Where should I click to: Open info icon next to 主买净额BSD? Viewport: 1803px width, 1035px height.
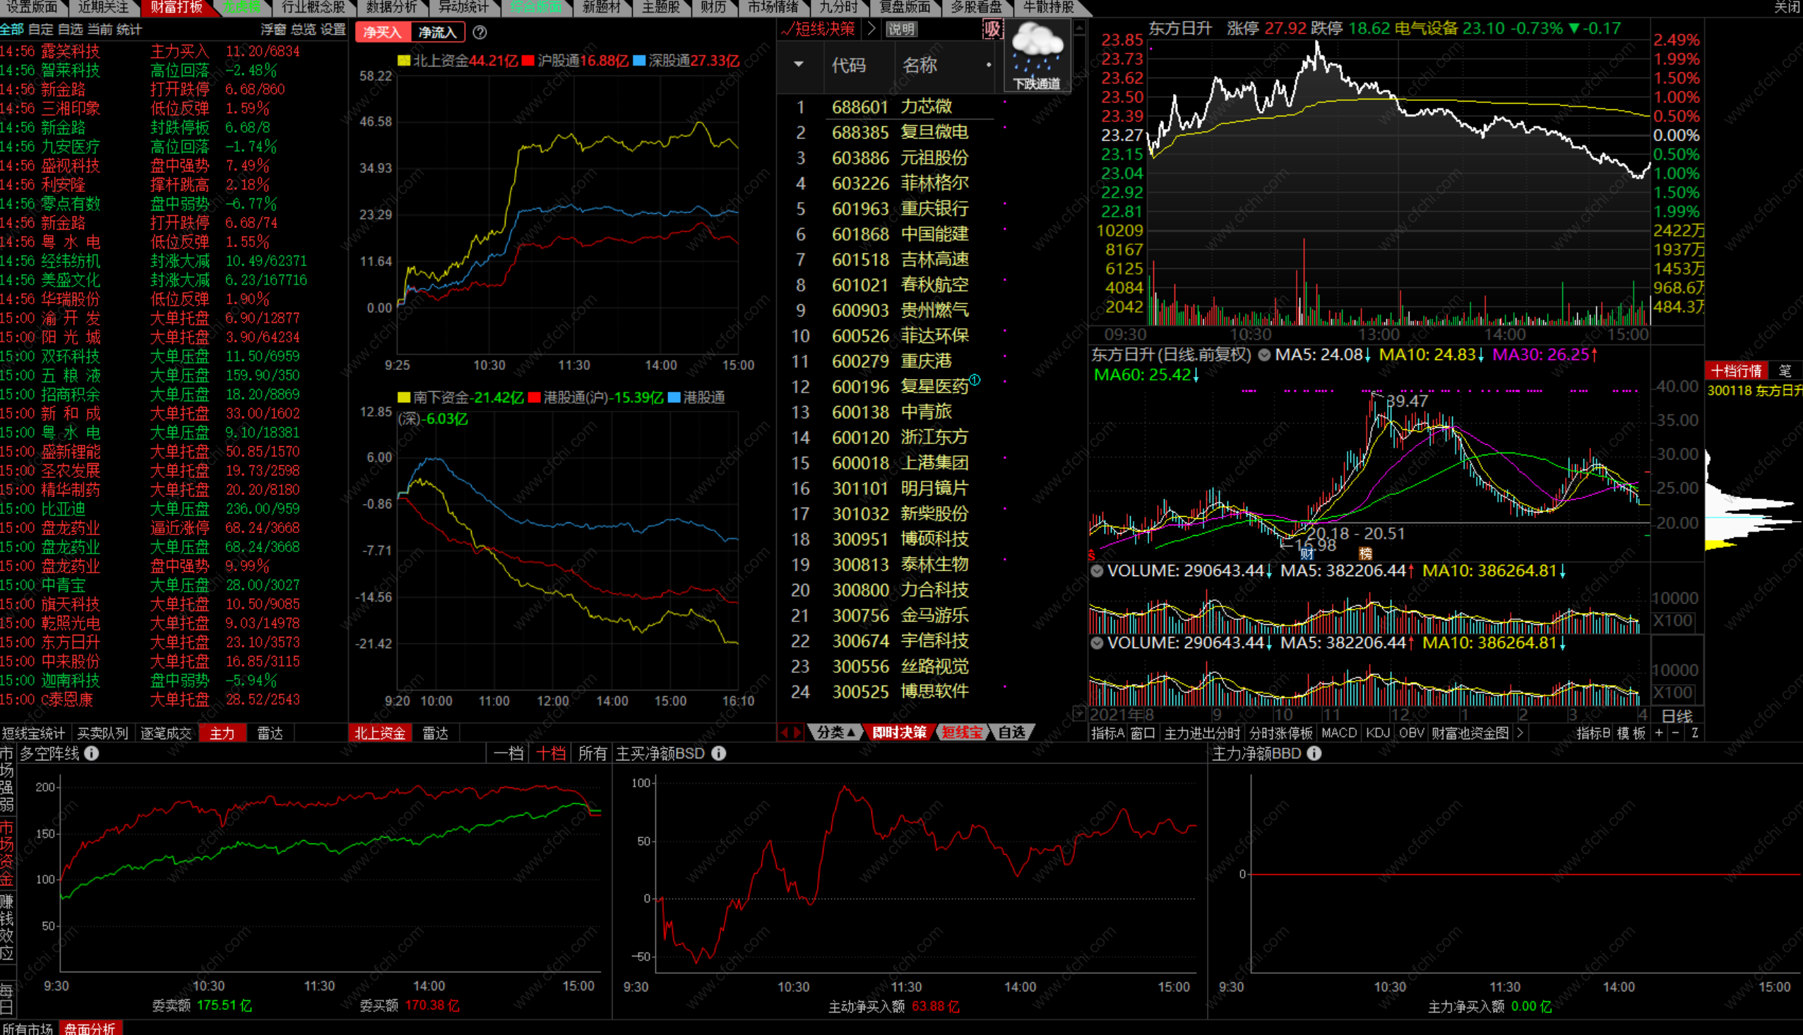pos(719,753)
